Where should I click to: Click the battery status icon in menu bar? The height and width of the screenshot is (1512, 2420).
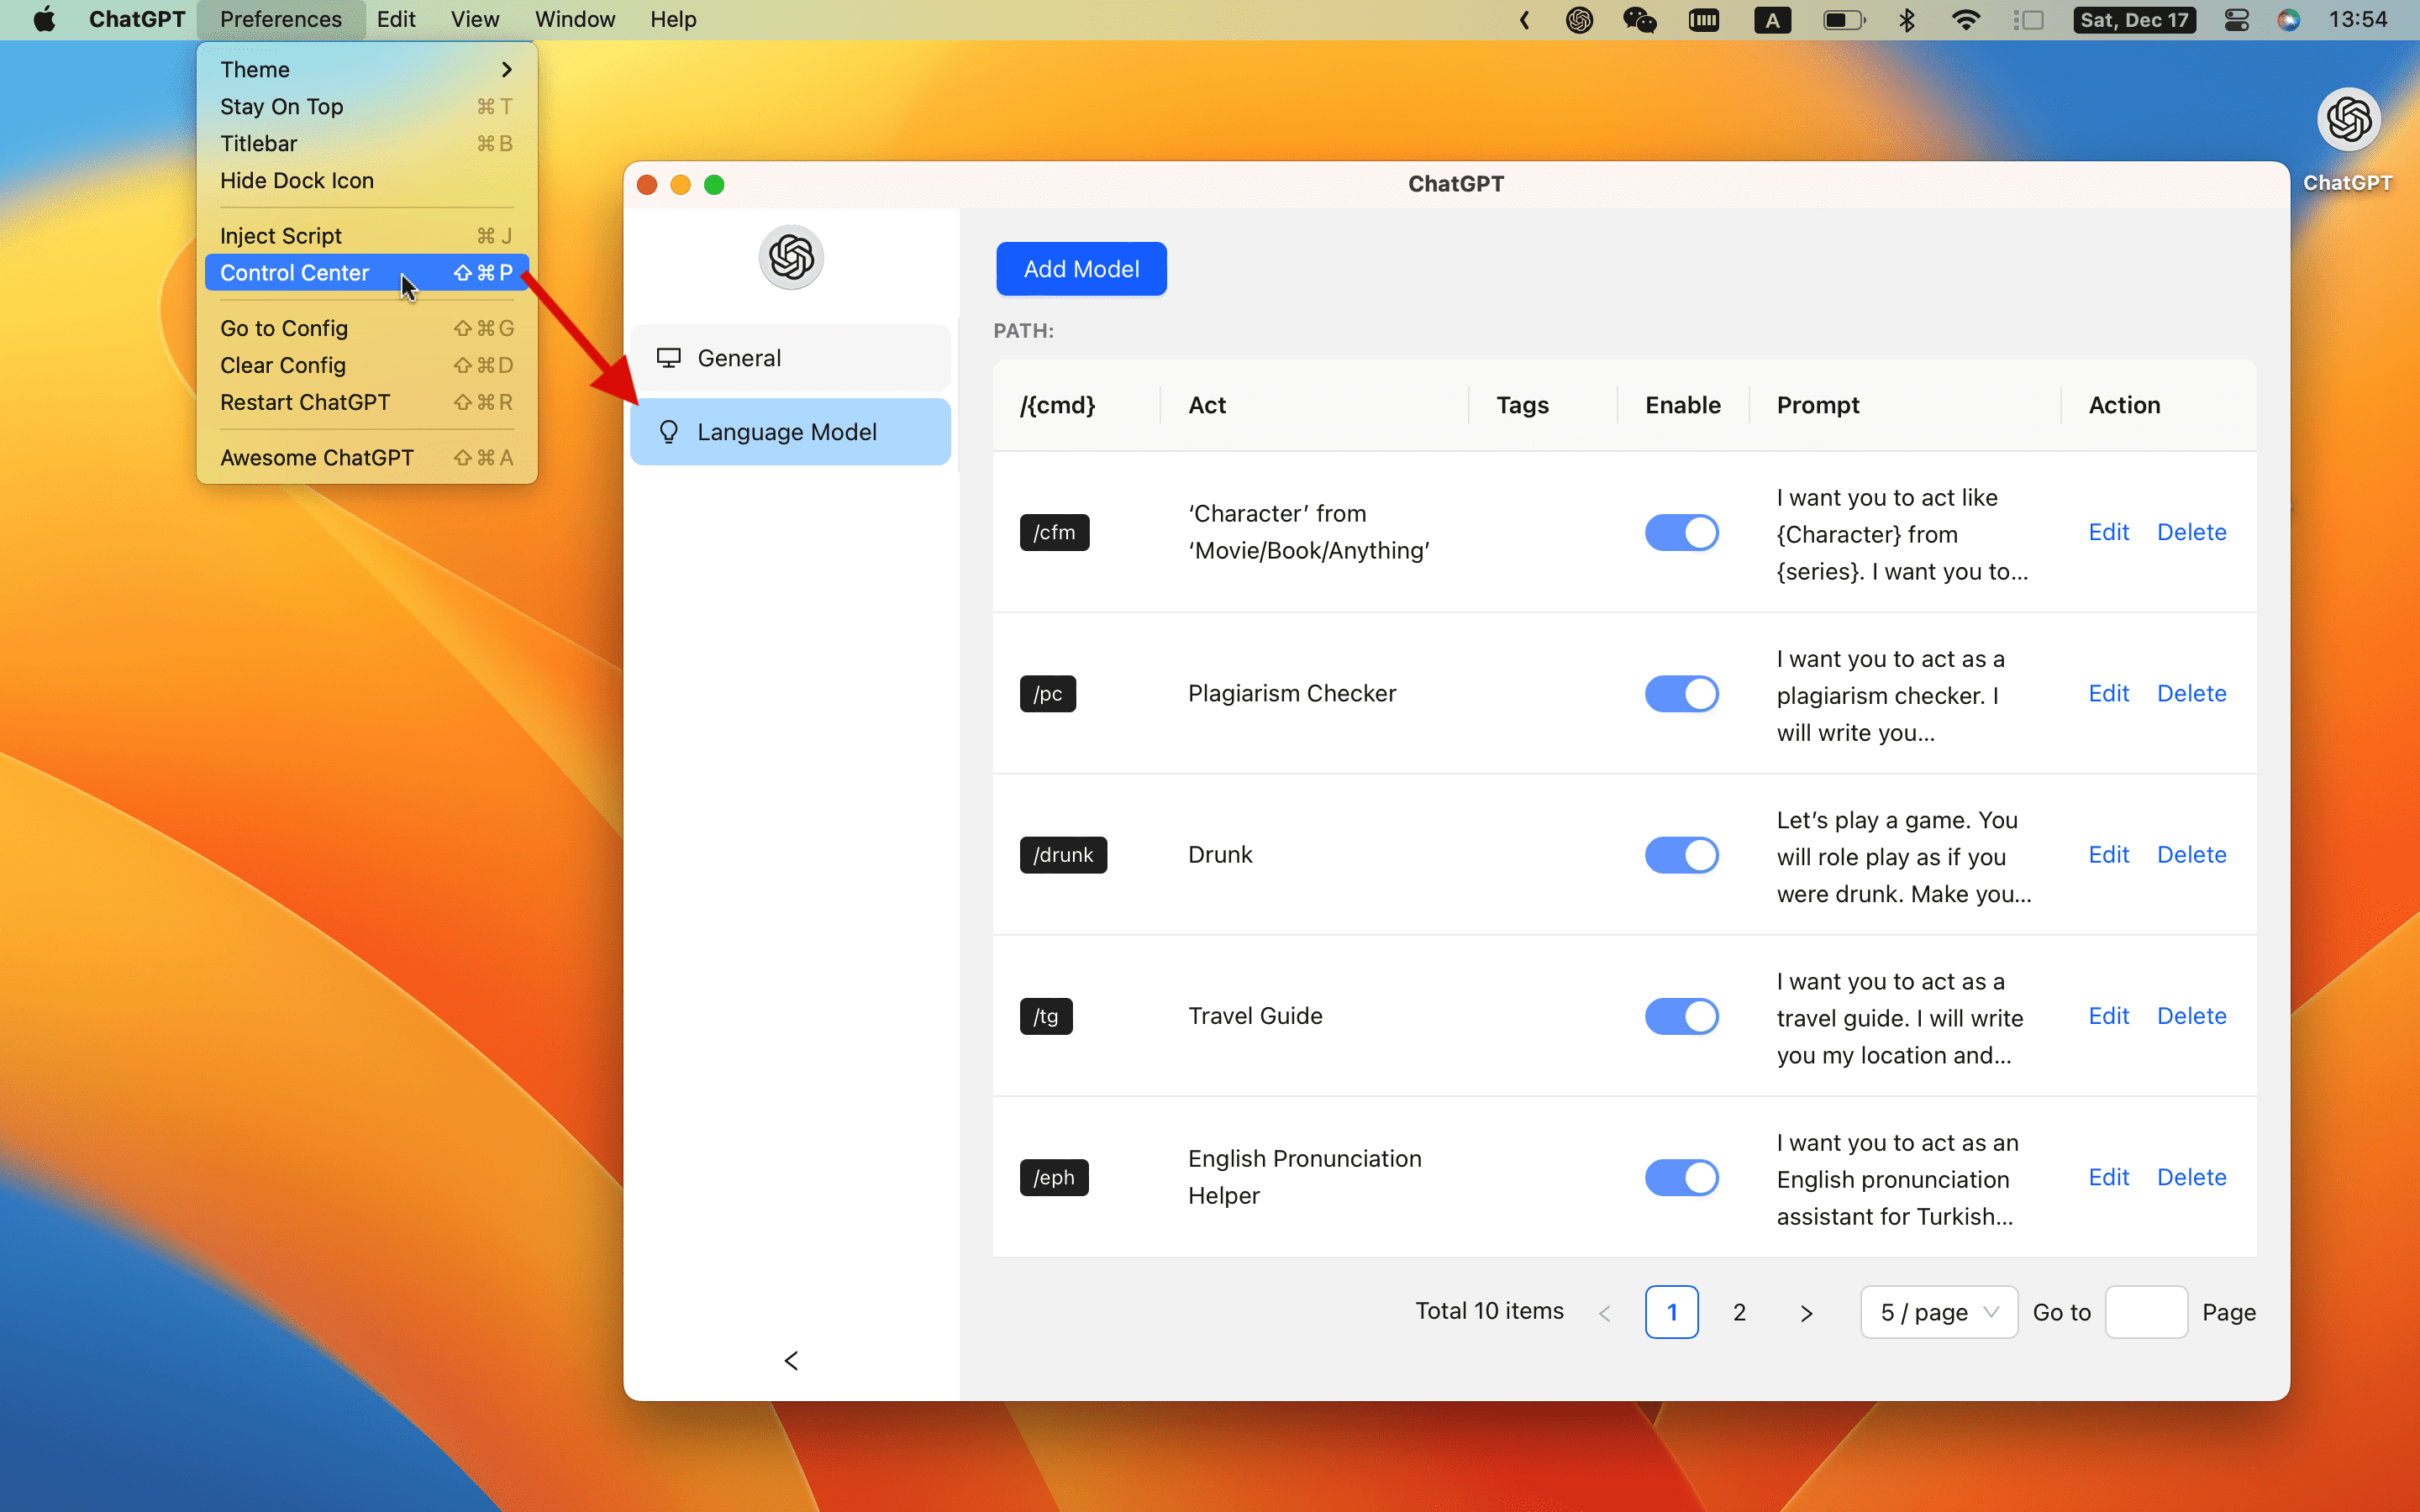click(x=1840, y=19)
